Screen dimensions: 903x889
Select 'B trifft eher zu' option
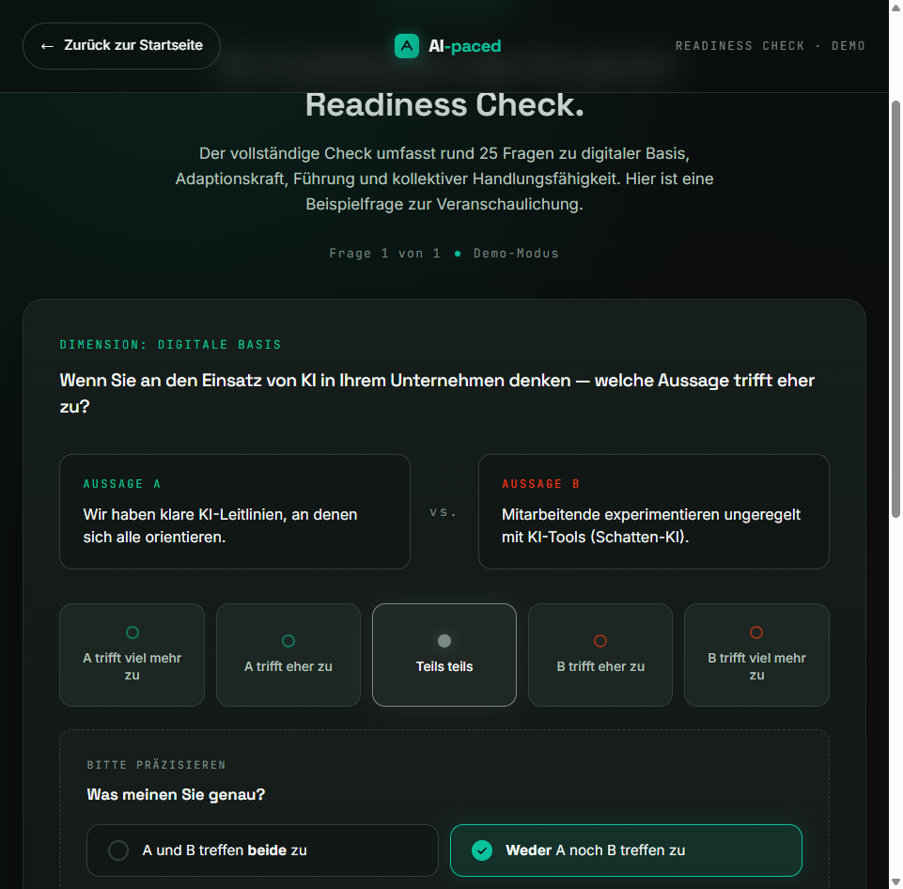600,655
